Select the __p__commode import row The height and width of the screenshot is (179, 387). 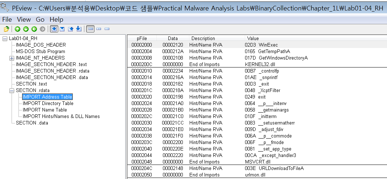(x=257, y=136)
